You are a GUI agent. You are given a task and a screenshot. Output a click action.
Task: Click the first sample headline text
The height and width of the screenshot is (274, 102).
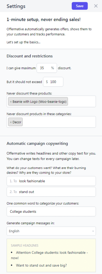pos(51,255)
